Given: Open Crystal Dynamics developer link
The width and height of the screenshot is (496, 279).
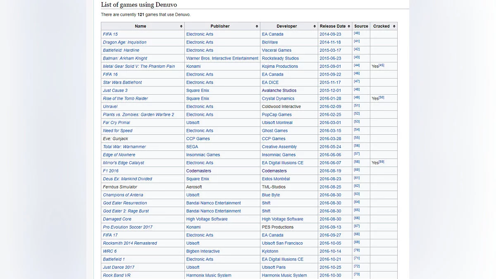Looking at the screenshot, I should click(278, 99).
